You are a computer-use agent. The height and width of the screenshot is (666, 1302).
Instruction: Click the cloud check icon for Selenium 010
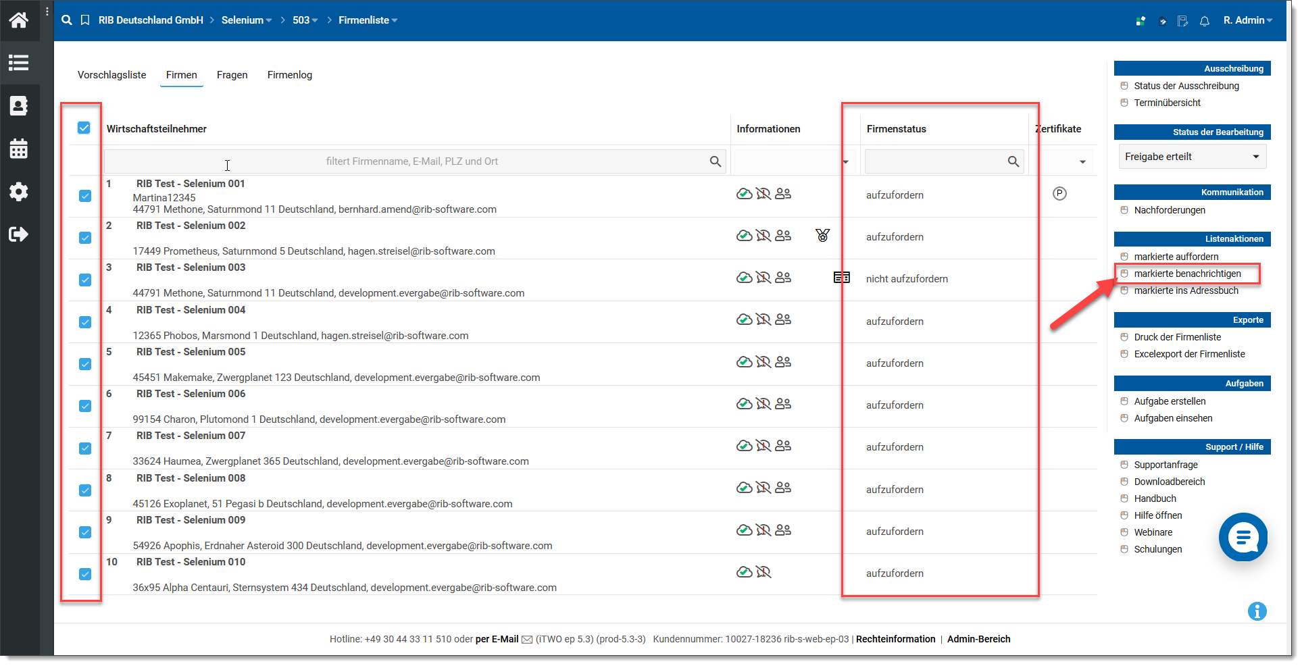pyautogui.click(x=744, y=572)
